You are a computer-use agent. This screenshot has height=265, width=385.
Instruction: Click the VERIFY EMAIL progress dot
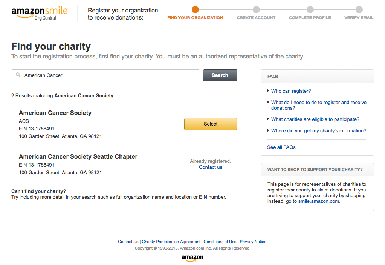(359, 10)
